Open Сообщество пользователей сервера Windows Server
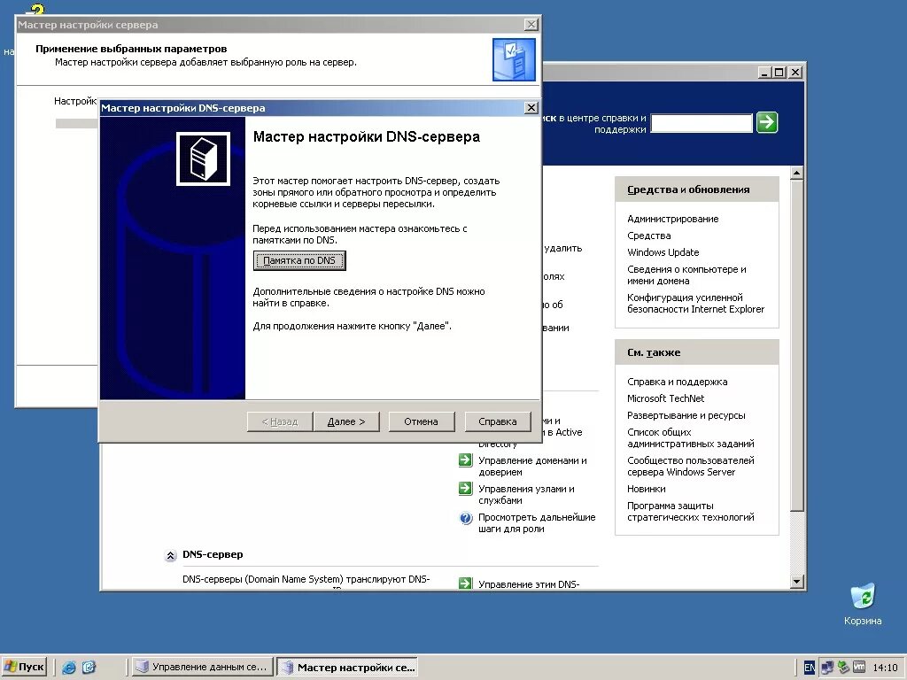The width and height of the screenshot is (907, 680). [691, 466]
